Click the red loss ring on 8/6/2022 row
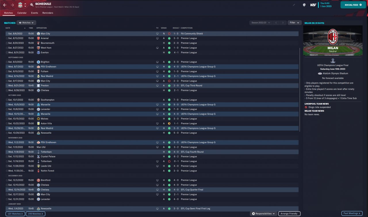Viewport: 368px width, 217px height. tap(169, 33)
